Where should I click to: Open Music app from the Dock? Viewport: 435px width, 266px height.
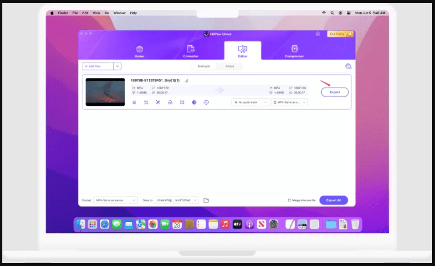pyautogui.click(x=225, y=224)
